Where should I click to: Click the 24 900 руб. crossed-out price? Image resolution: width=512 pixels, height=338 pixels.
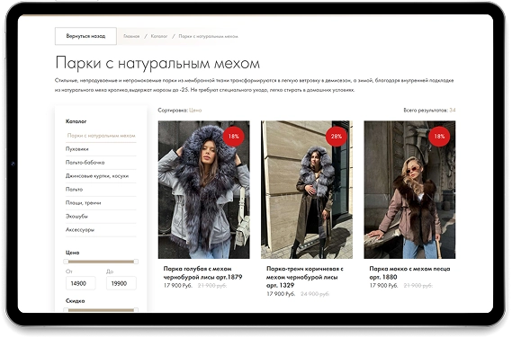[315, 294]
